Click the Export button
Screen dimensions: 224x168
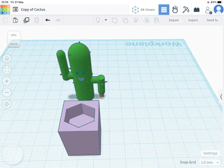click(x=193, y=20)
